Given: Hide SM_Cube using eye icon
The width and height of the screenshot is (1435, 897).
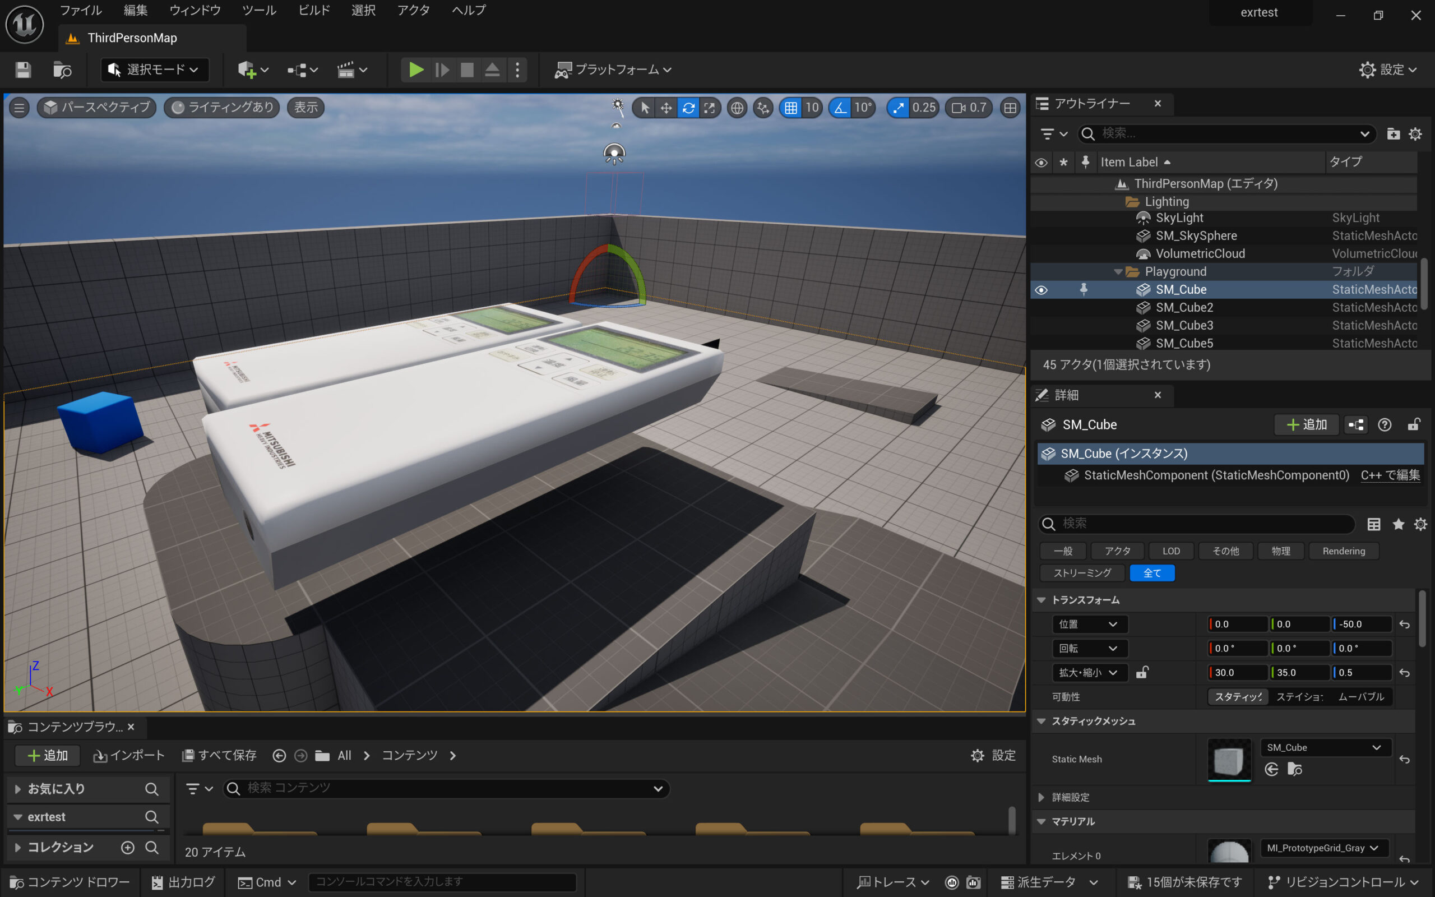Looking at the screenshot, I should tap(1041, 290).
